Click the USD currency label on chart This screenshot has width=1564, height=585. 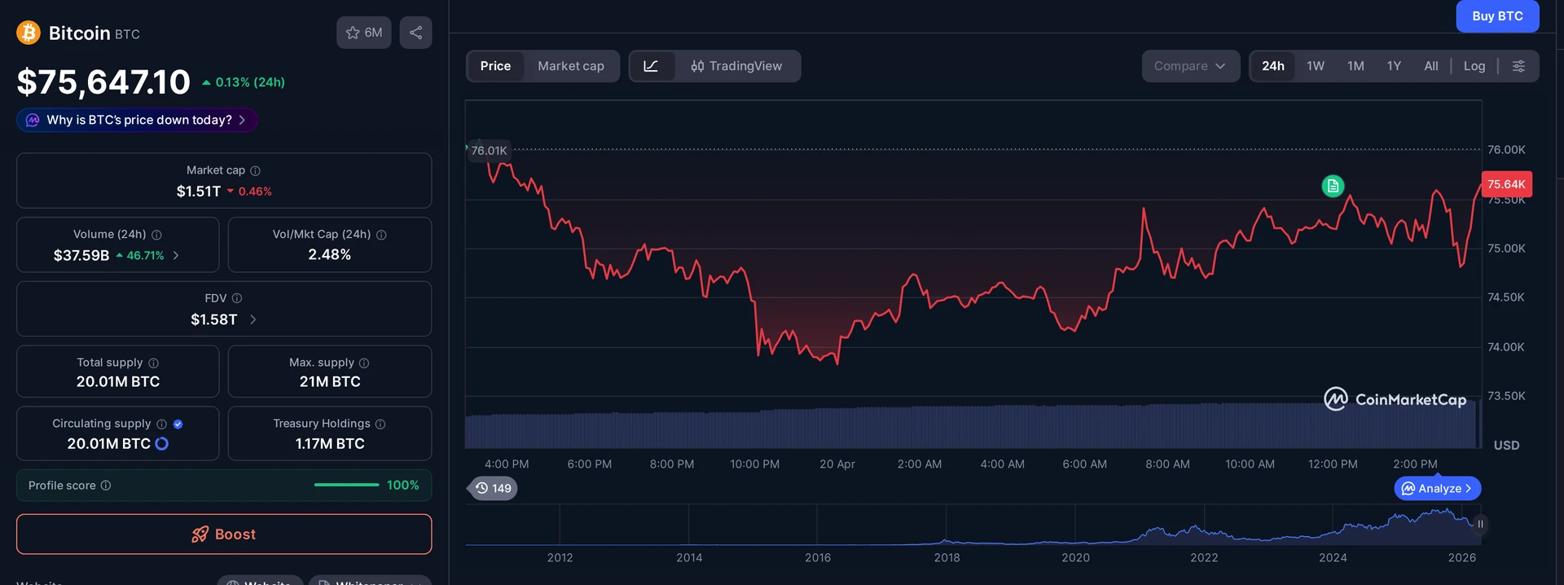1506,446
